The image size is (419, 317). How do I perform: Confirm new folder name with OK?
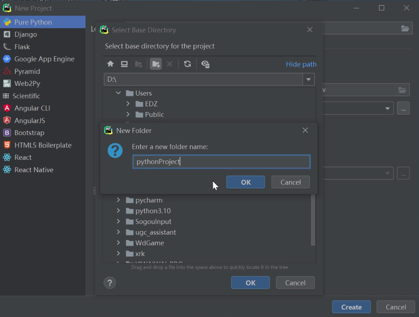(x=245, y=182)
